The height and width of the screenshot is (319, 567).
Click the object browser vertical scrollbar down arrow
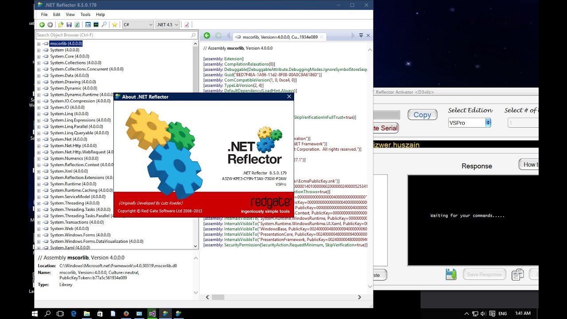click(196, 246)
